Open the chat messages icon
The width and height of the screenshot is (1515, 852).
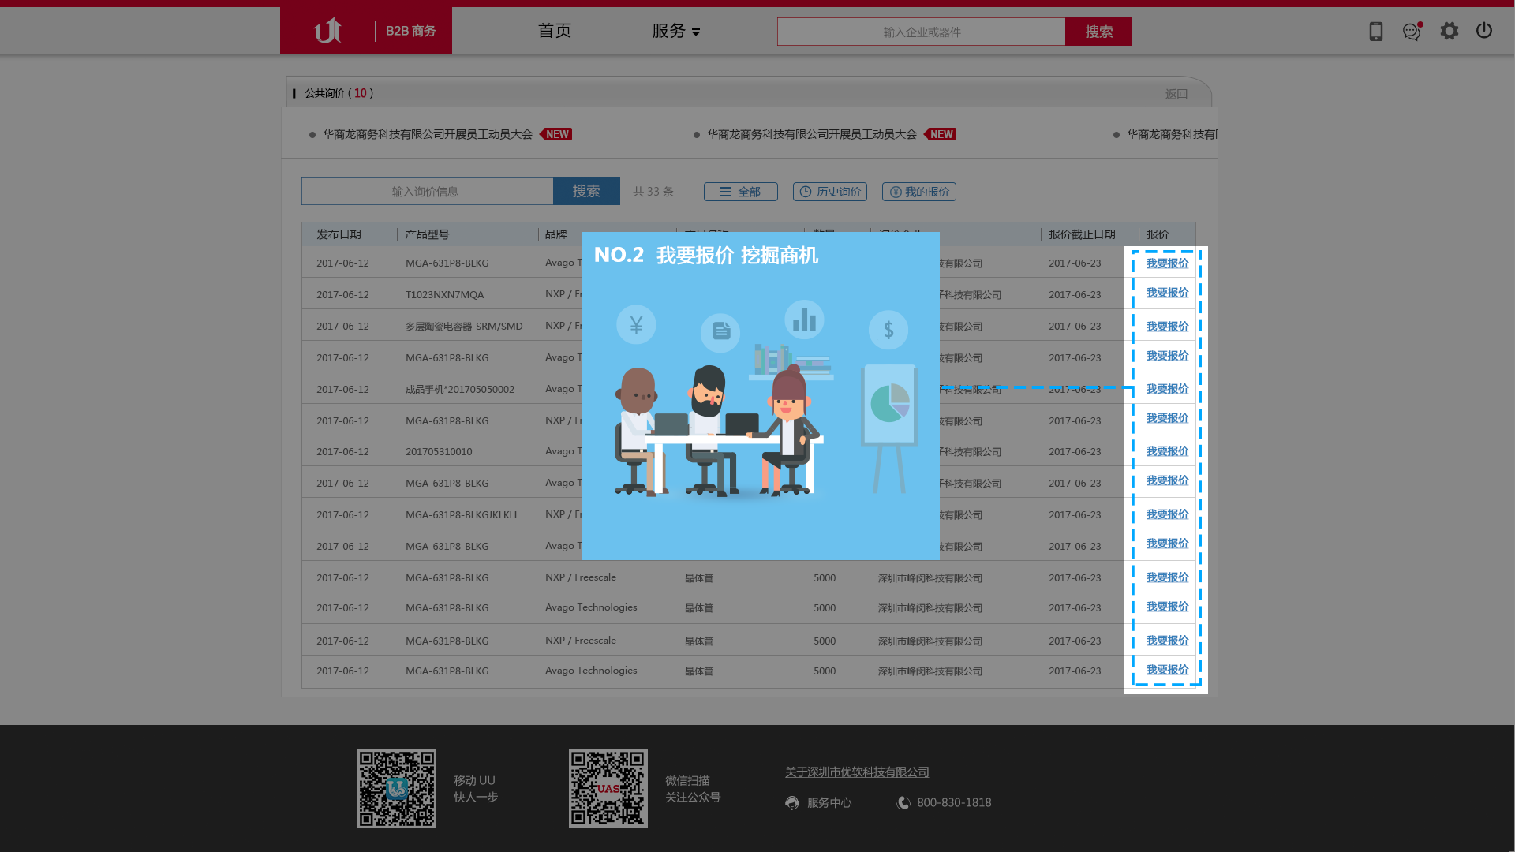point(1412,32)
